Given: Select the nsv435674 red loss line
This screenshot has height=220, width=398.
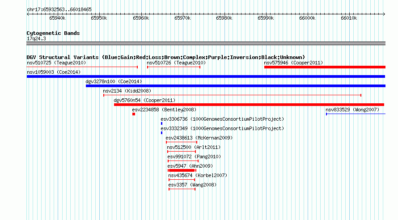Looking at the screenshot, I should (x=182, y=180).
